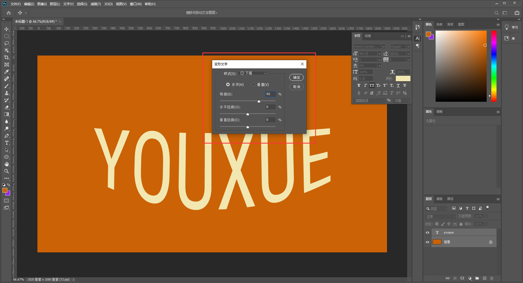Image resolution: width=523 pixels, height=283 pixels.
Task: Open the Learn panel button
Action: (x=512, y=27)
